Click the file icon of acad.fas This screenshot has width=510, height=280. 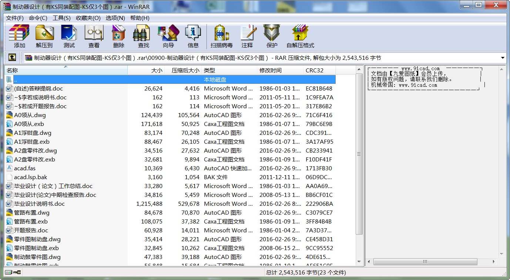coord(9,168)
